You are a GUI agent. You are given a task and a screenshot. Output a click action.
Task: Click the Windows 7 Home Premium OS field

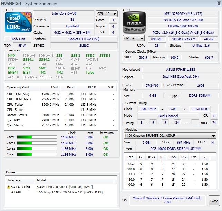[x=167, y=200]
